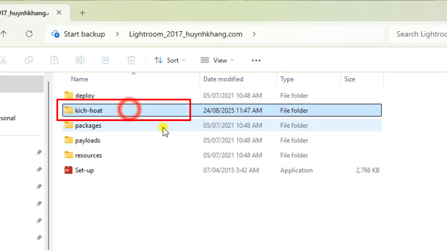The width and height of the screenshot is (447, 251).
Task: Select the kich-hoat folder
Action: (222, 110)
